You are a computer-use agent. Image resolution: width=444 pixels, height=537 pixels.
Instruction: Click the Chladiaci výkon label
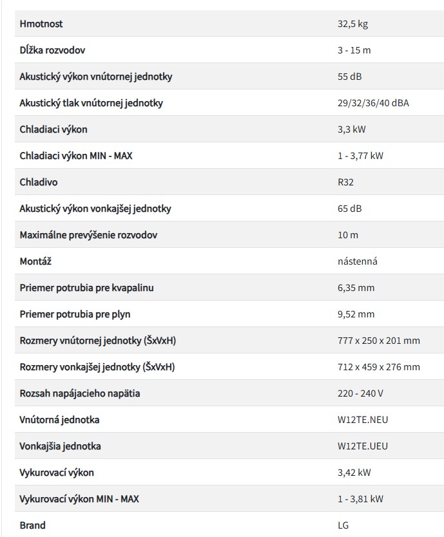[53, 129]
